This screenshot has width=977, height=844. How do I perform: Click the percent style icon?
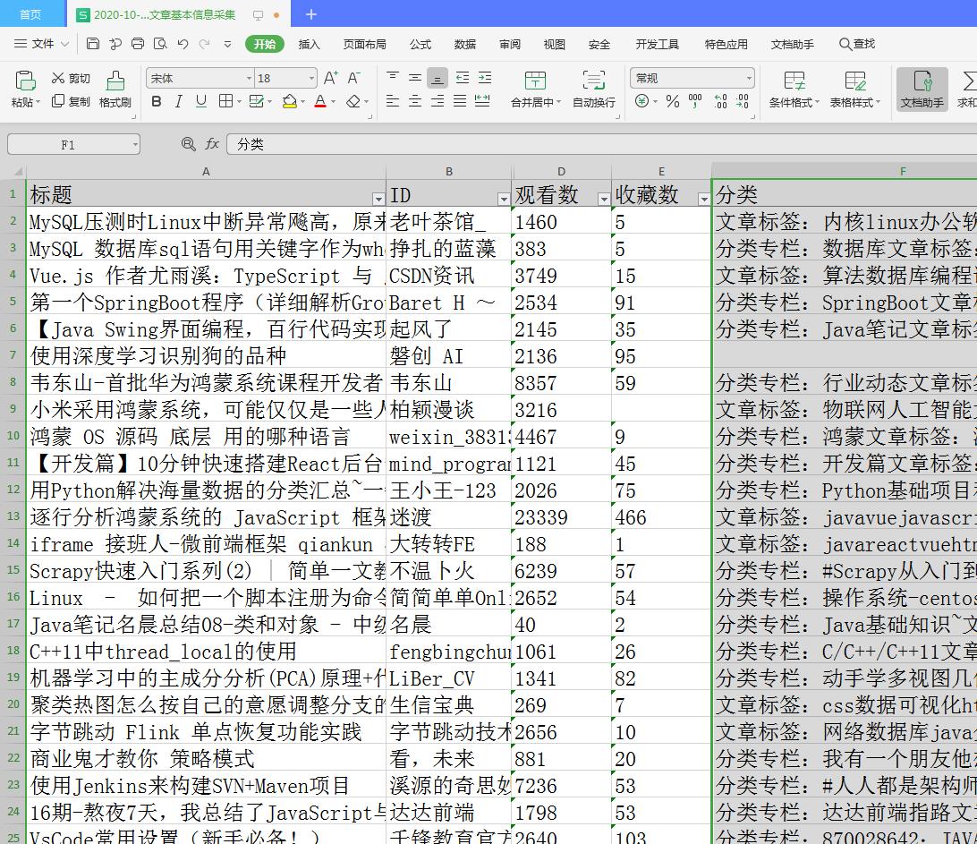click(x=672, y=102)
